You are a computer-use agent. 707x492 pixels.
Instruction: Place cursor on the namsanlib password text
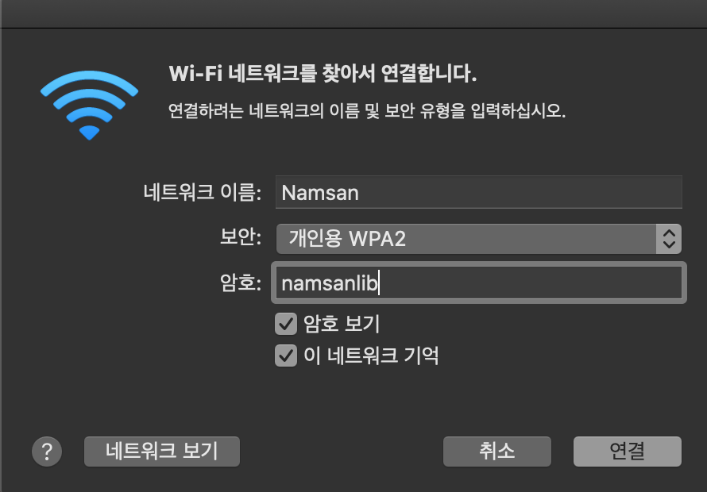coord(329,283)
